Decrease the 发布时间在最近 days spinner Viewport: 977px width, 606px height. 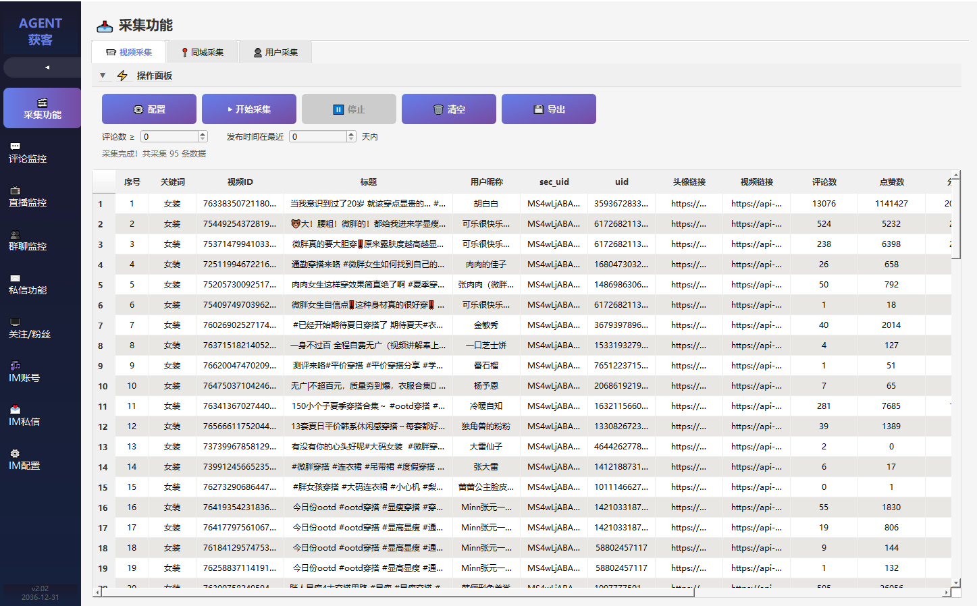(x=351, y=139)
